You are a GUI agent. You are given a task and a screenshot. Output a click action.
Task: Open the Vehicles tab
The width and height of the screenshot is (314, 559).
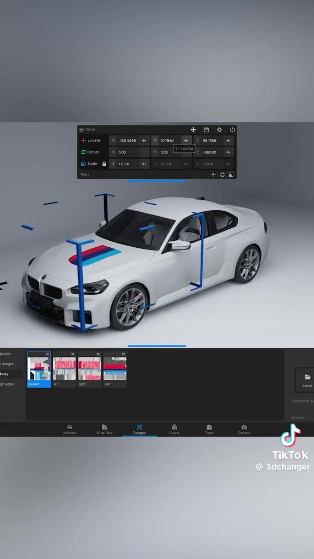click(69, 429)
